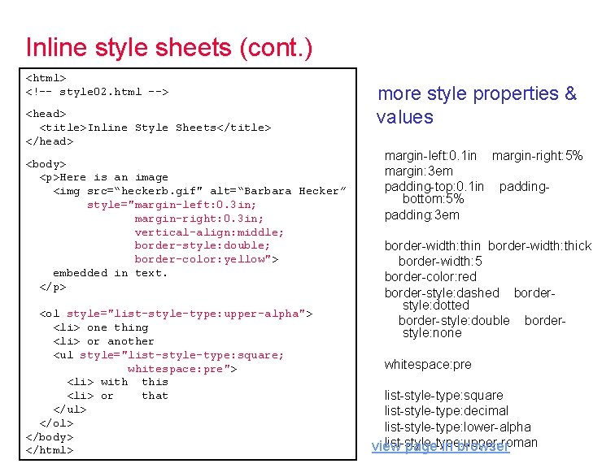Click the "border-color:red" property text
This screenshot has width=615, height=468.
click(430, 277)
